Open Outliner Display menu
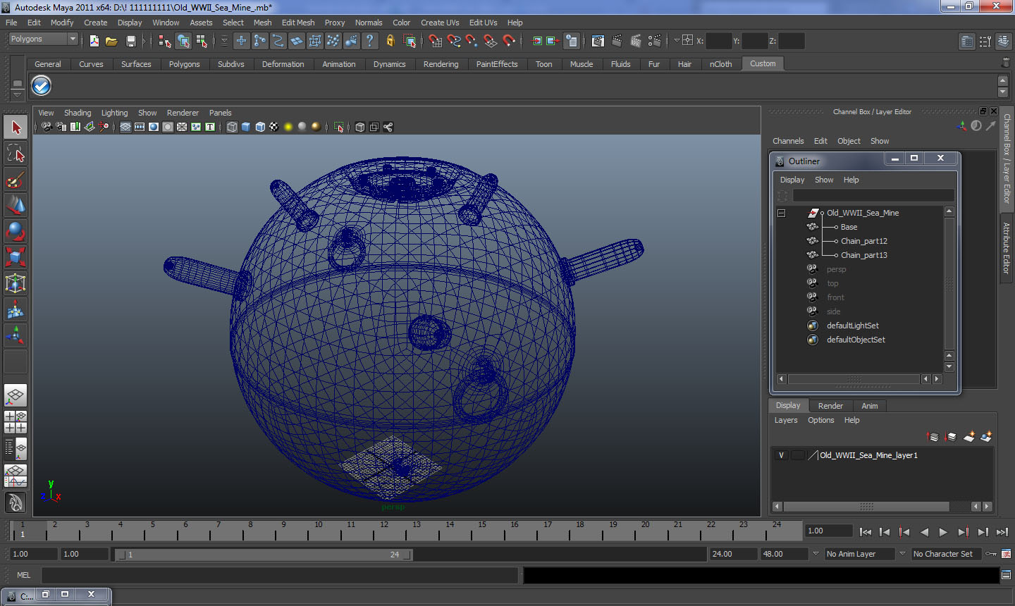1015x606 pixels. click(792, 180)
